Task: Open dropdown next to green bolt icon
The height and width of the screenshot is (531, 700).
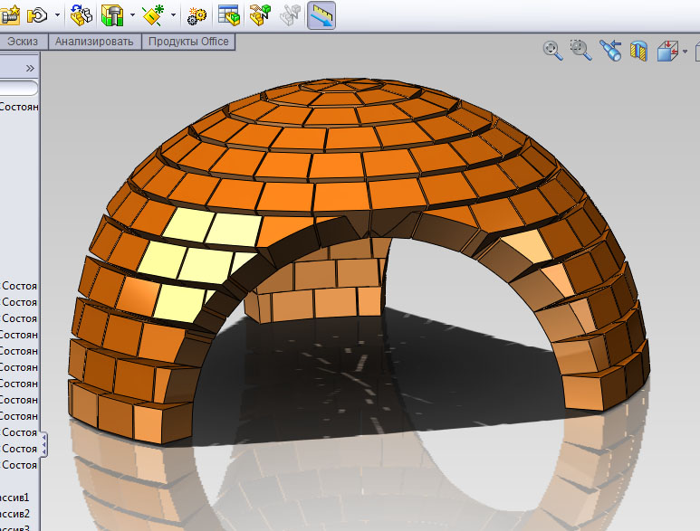Action: click(x=132, y=15)
